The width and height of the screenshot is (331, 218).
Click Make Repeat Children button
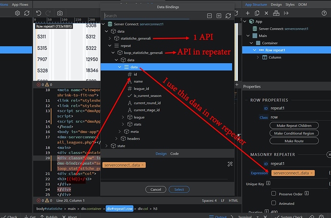point(294,125)
